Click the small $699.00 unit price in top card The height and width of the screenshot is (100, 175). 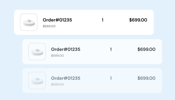tap(49, 26)
